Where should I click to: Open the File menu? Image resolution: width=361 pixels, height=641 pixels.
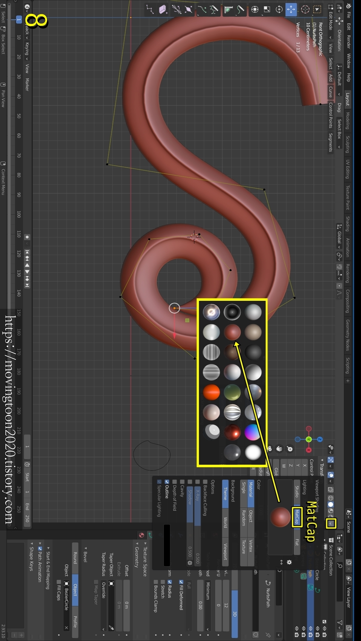tap(348, 15)
